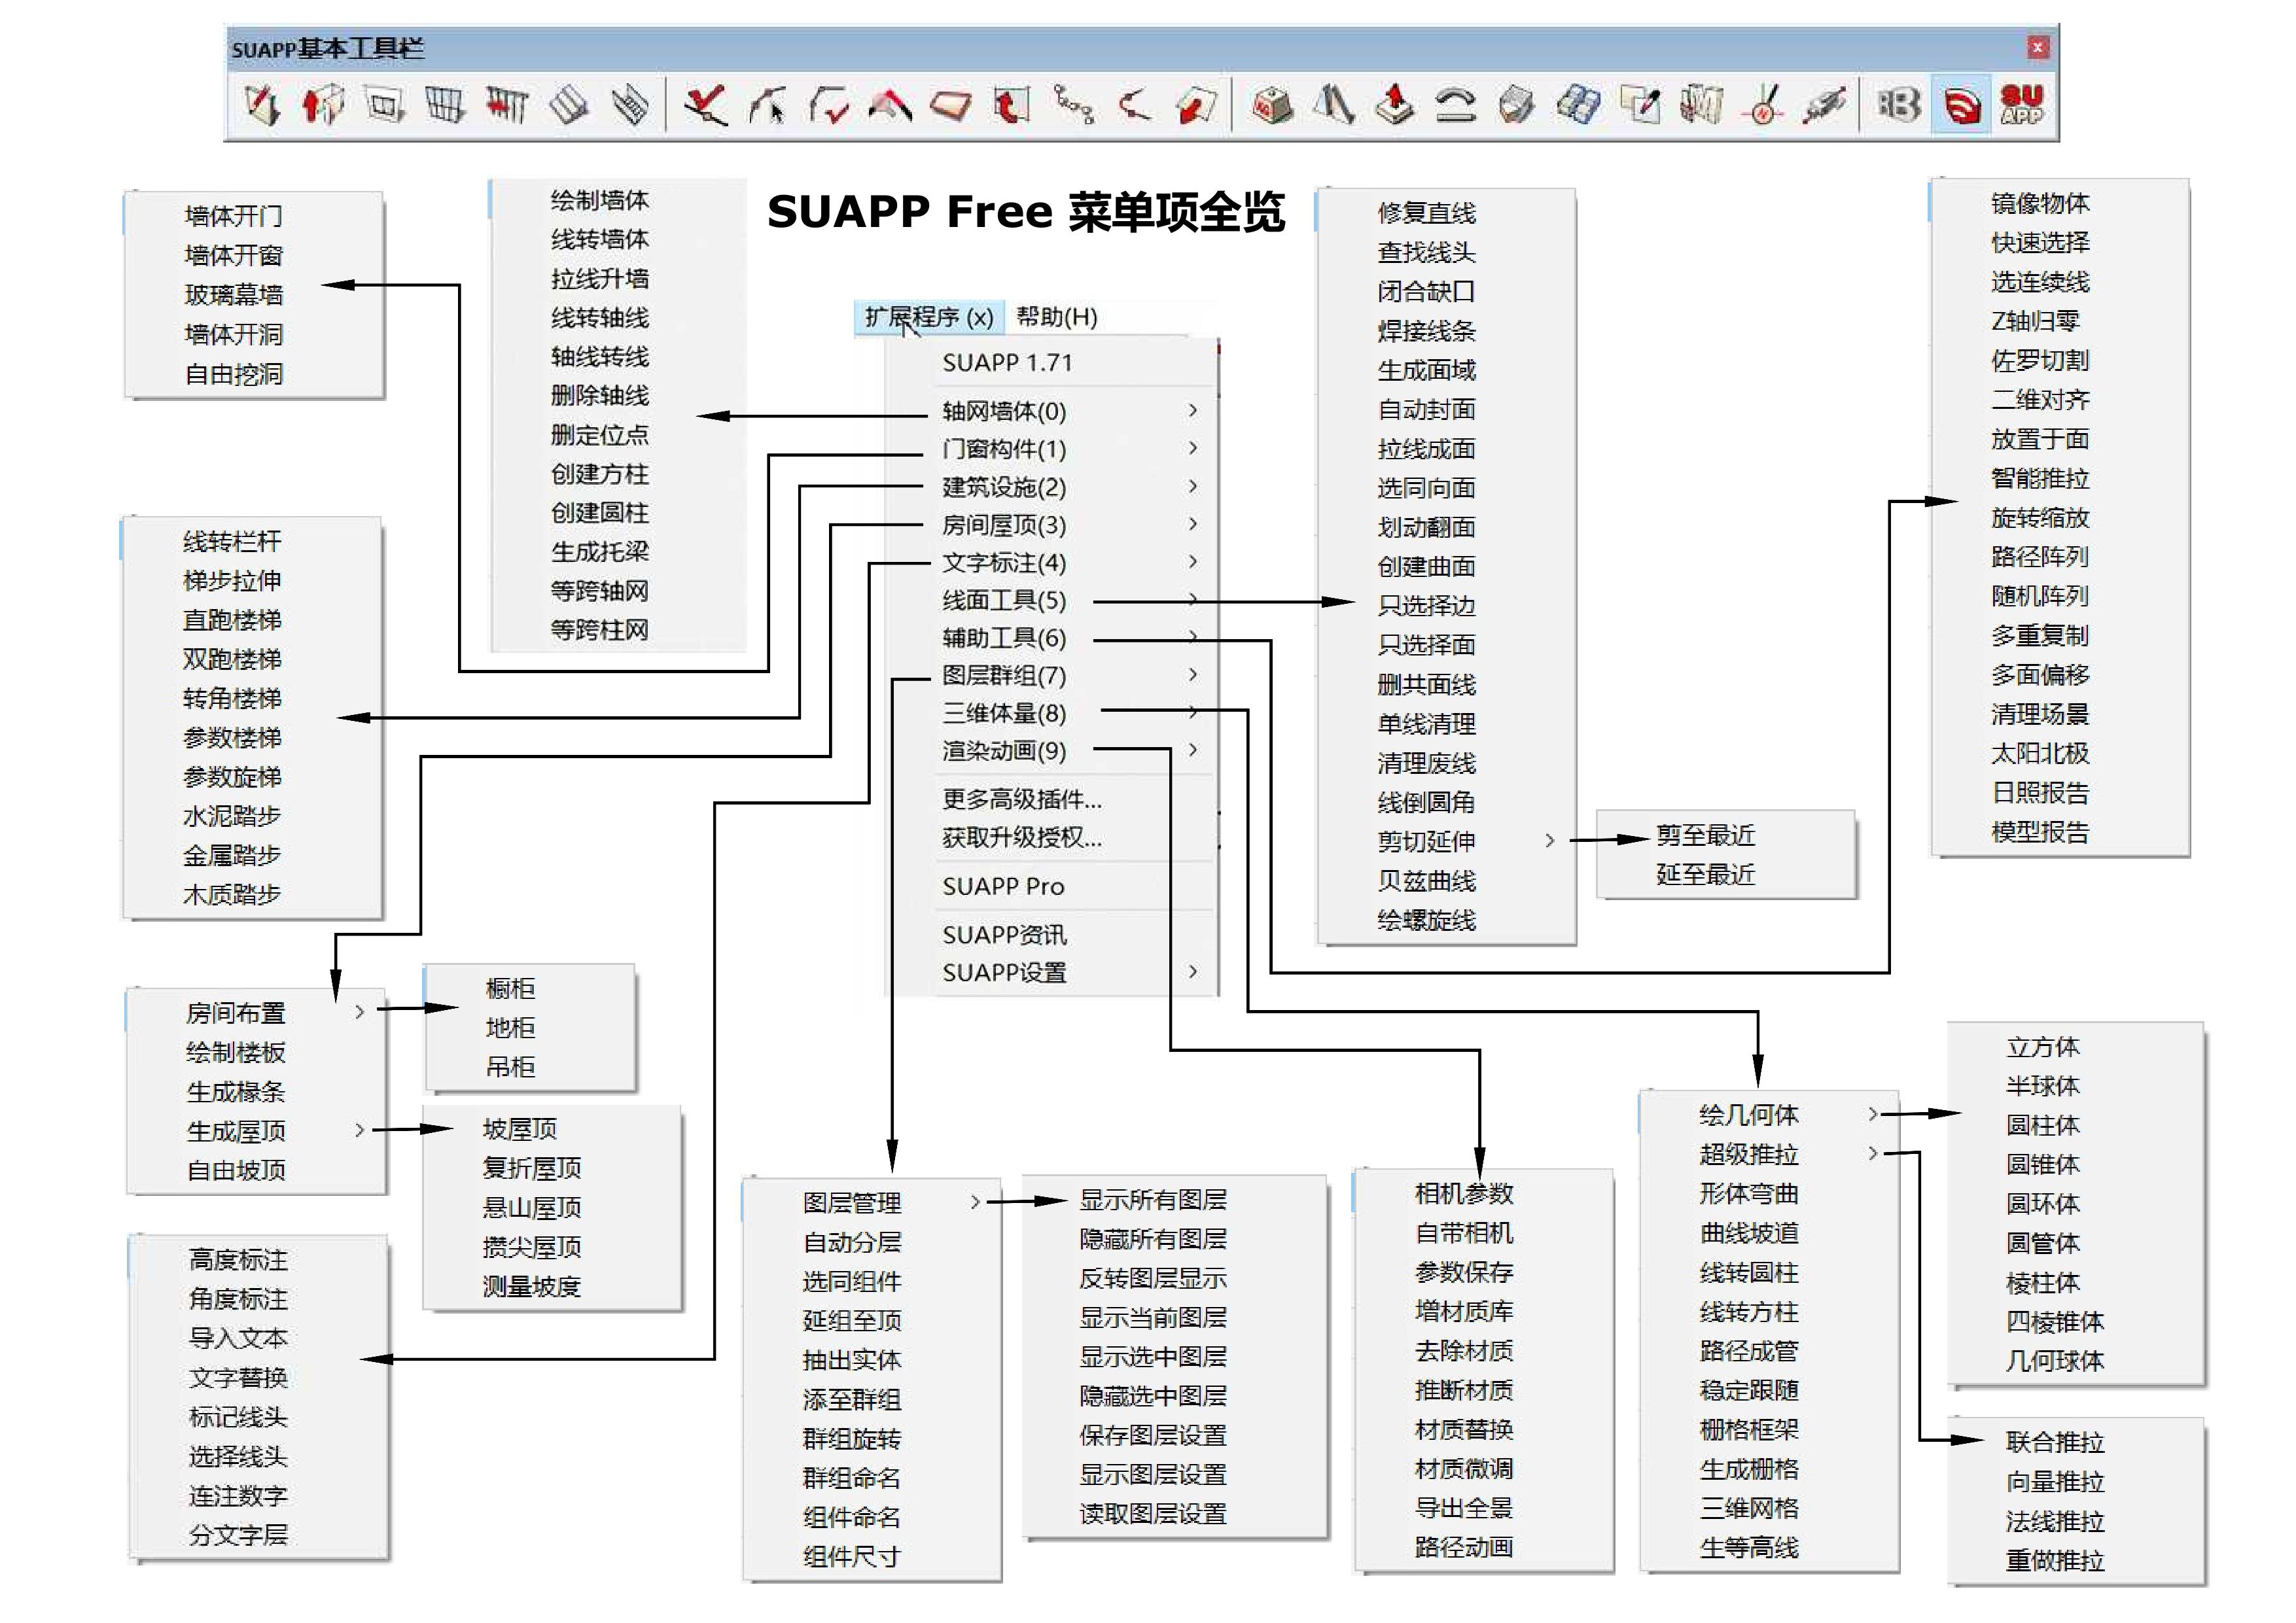
Task: Expand the 房间布置 submenu chevron
Action: pyautogui.click(x=360, y=1012)
